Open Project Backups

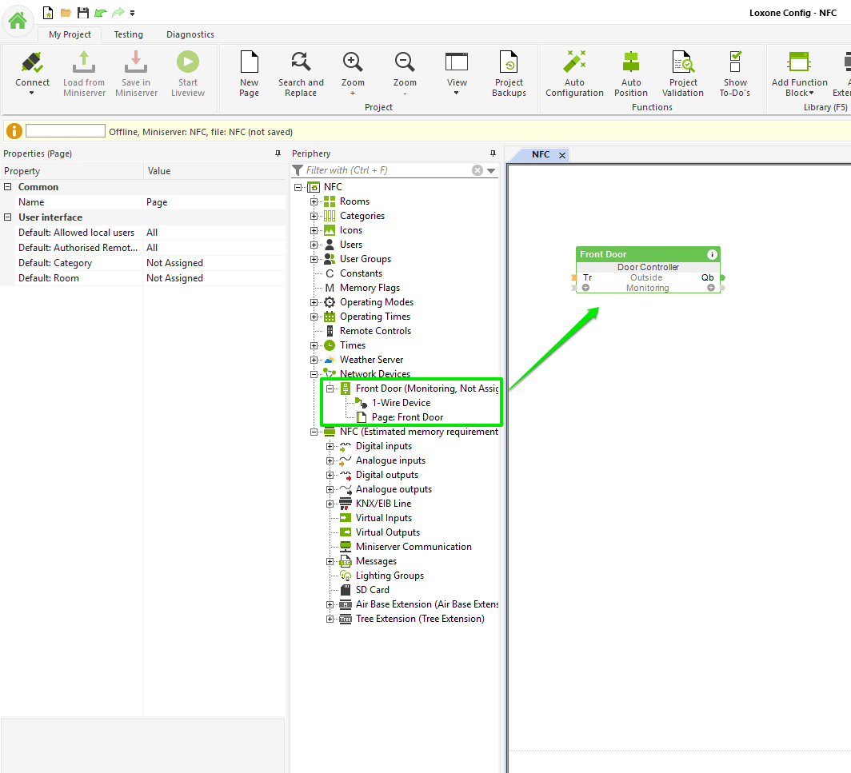[509, 74]
